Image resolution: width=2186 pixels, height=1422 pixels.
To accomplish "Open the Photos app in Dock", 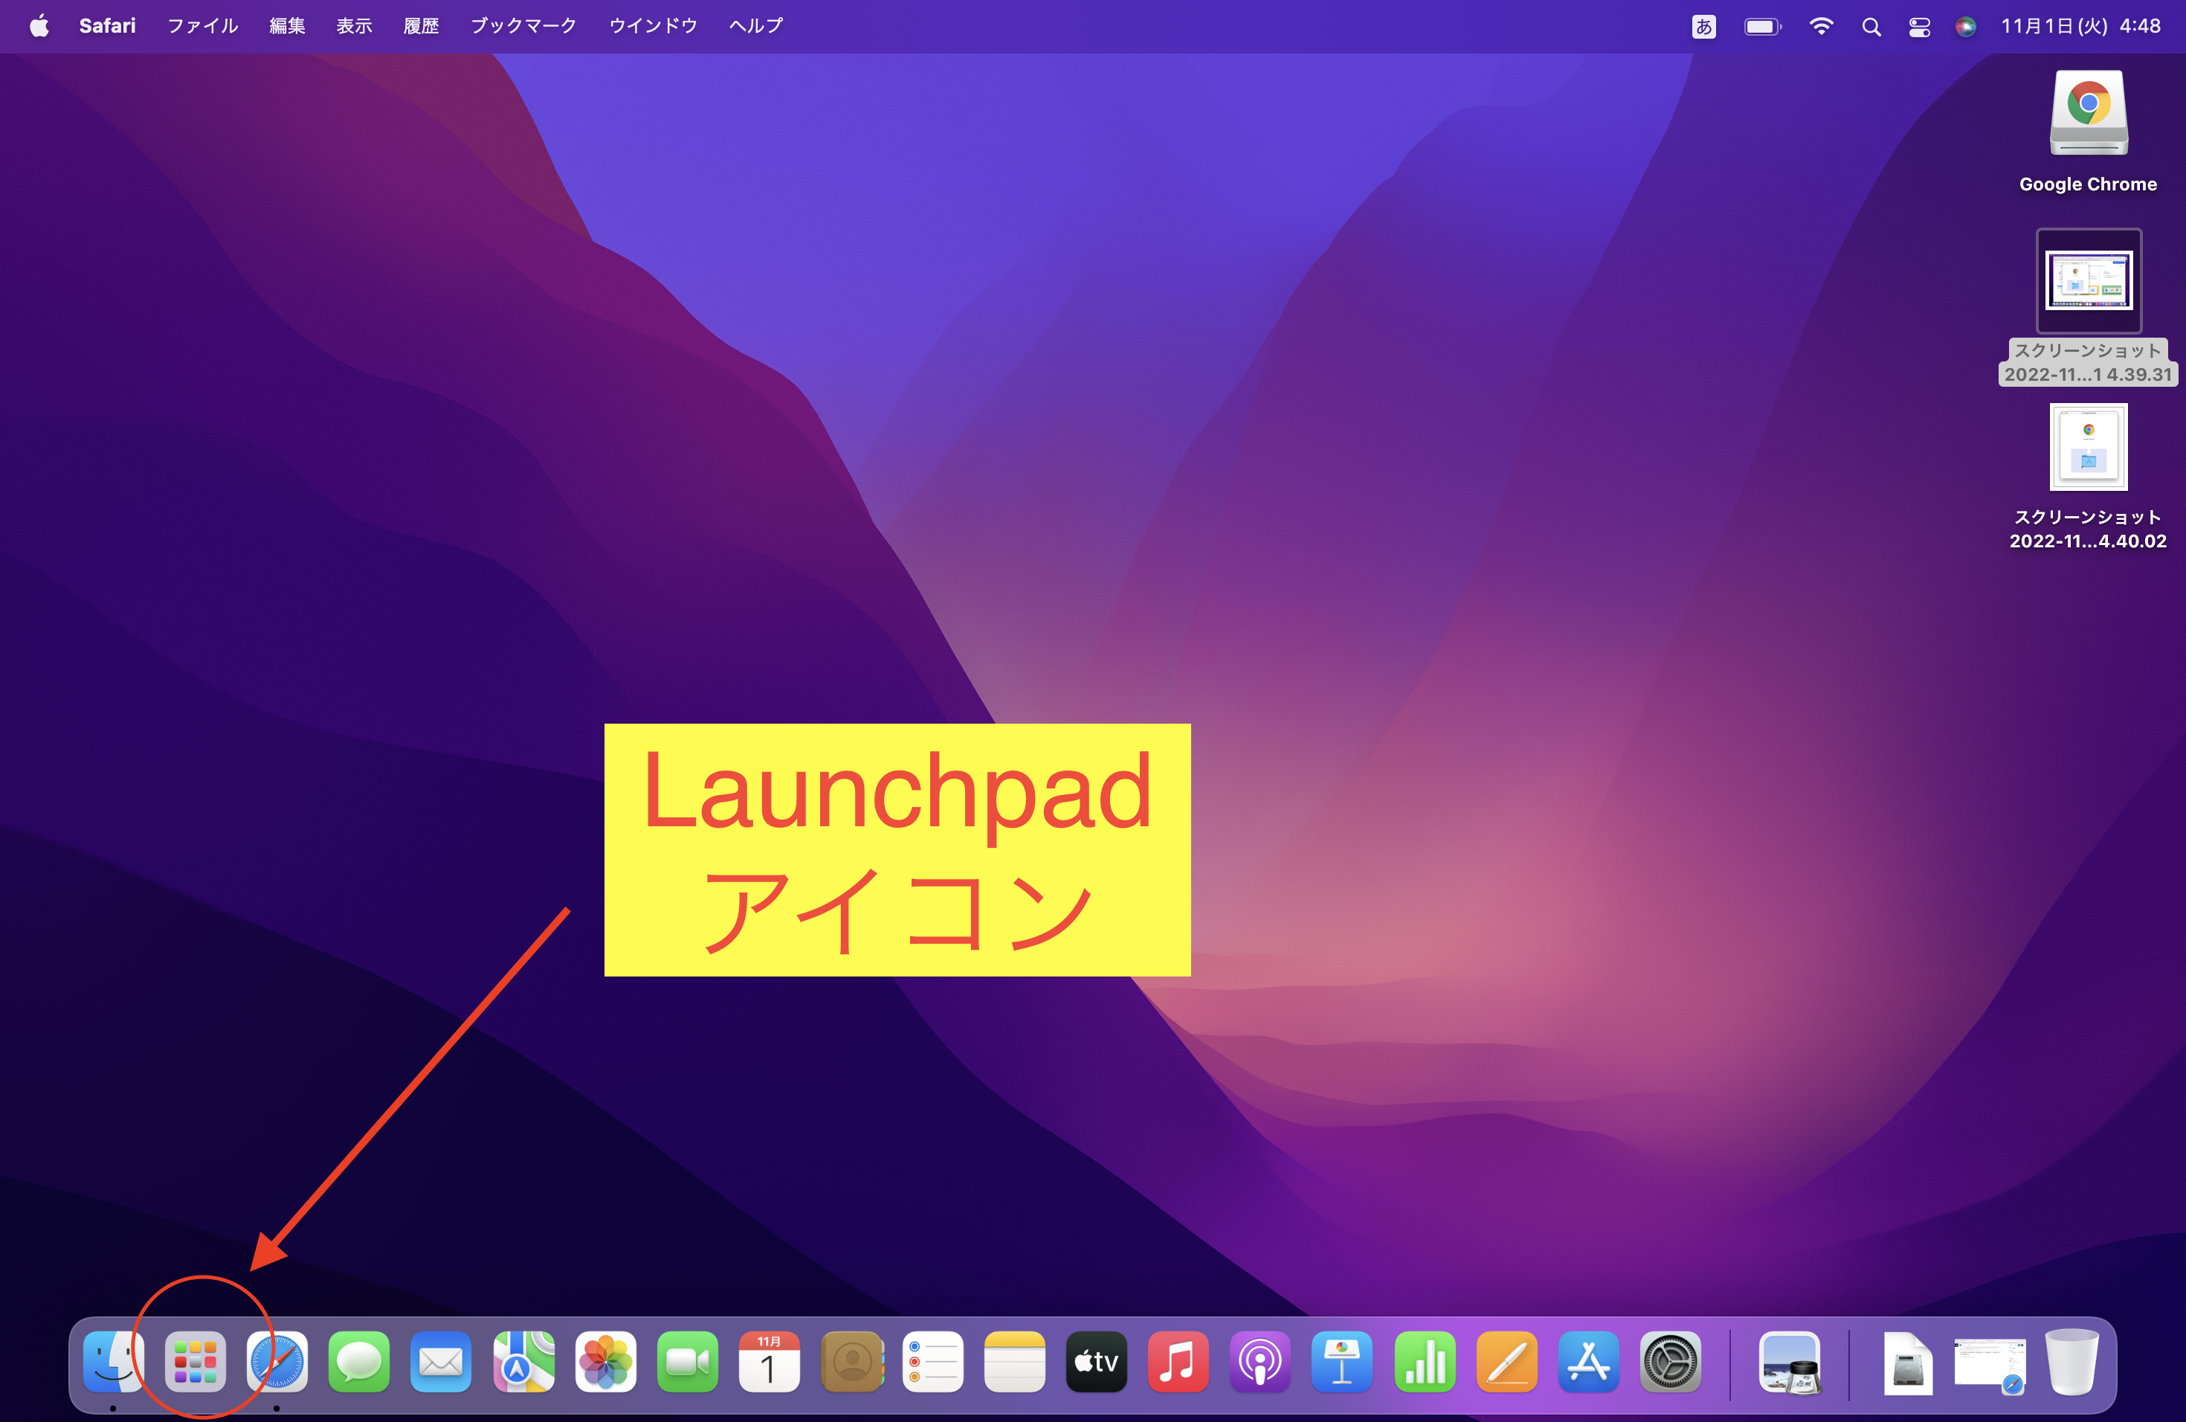I will click(x=605, y=1361).
